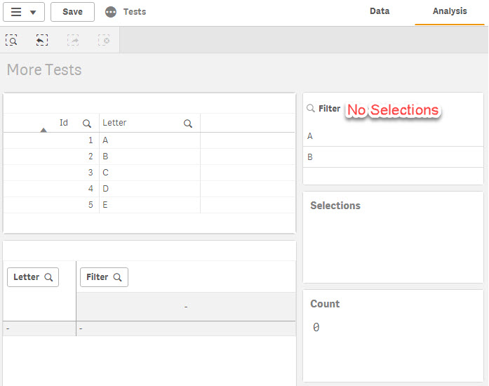
Task: Open smart search selection tool
Action: coord(11,40)
